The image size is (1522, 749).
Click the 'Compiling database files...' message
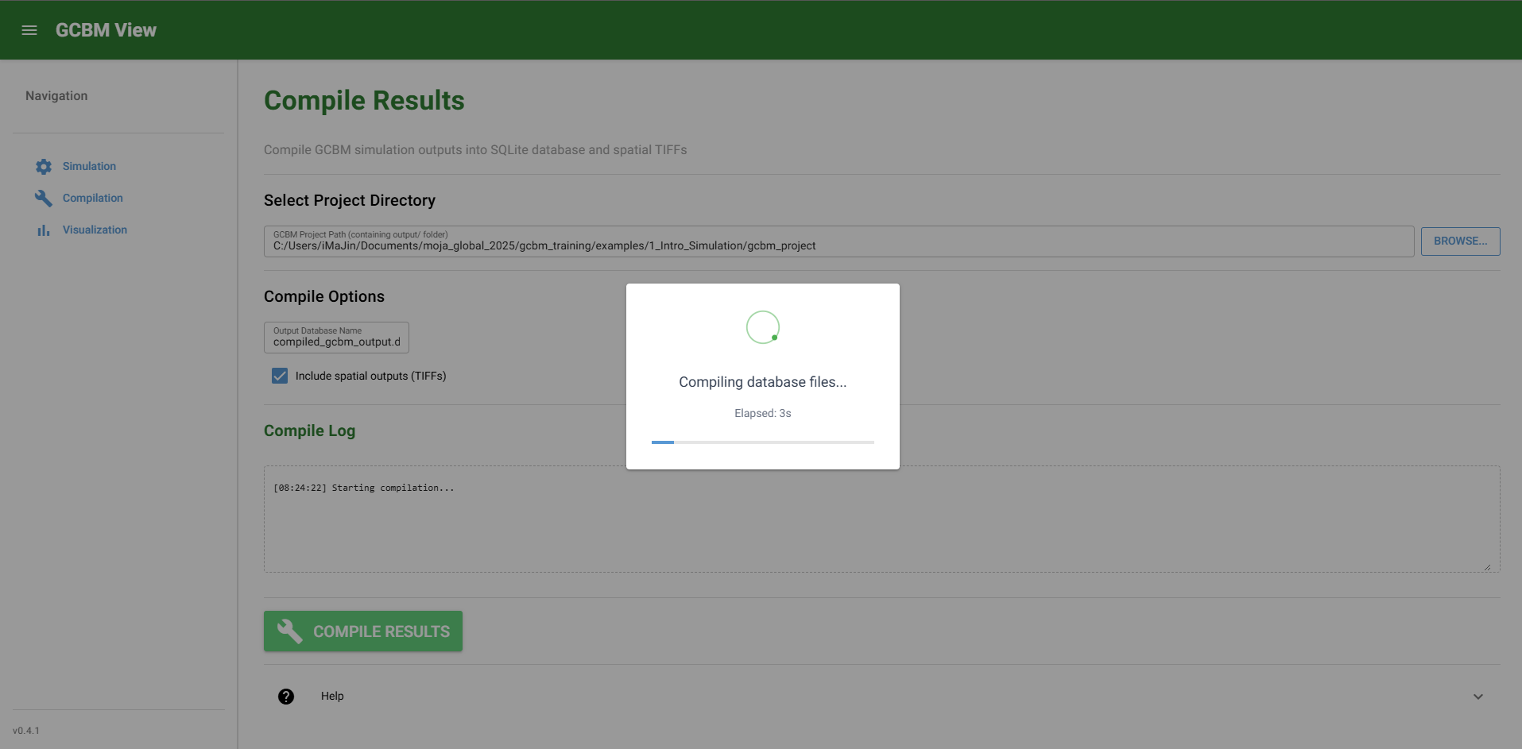[763, 382]
